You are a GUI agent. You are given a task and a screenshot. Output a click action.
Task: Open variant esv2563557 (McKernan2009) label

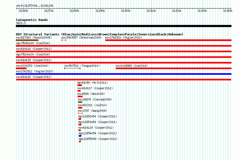[81, 38]
